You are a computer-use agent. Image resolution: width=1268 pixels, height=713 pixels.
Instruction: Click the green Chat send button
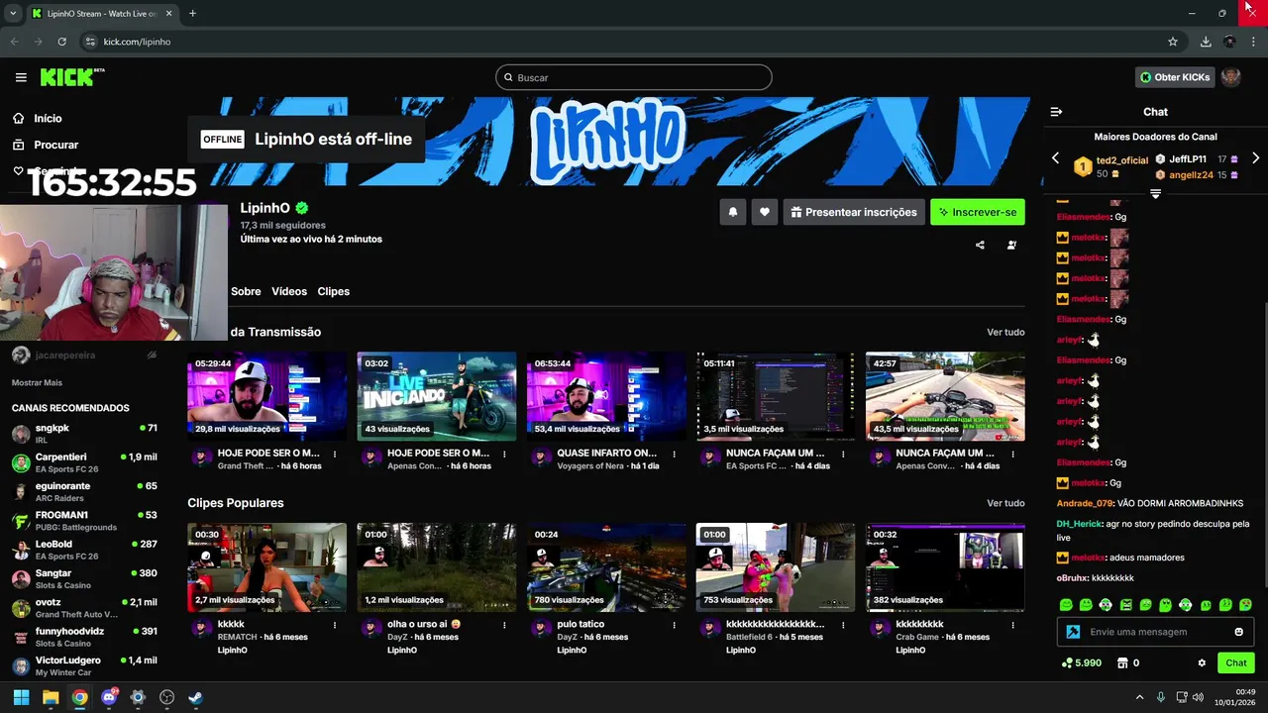[1235, 663]
